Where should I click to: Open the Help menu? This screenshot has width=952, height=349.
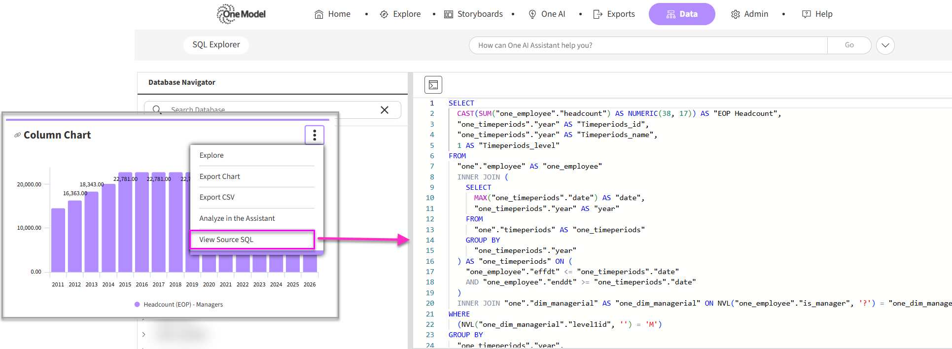pyautogui.click(x=817, y=14)
